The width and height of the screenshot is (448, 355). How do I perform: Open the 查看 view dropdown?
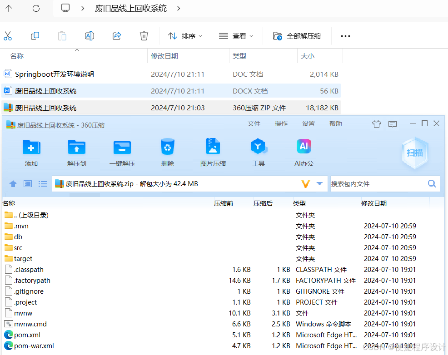(236, 36)
